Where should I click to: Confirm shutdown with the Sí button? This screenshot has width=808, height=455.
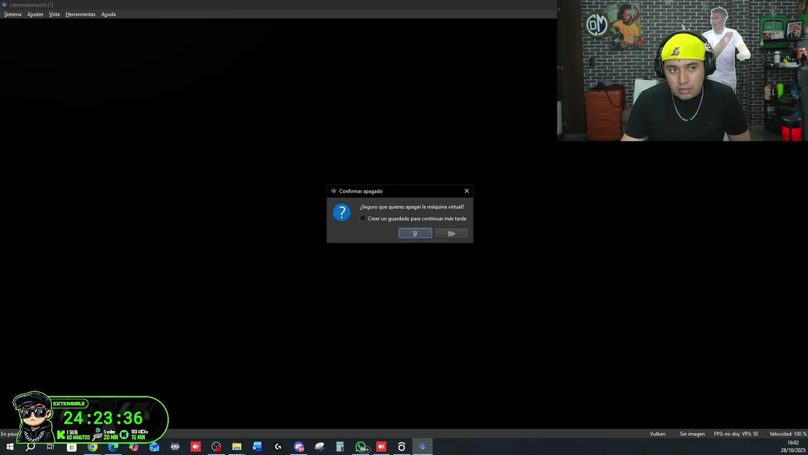415,233
